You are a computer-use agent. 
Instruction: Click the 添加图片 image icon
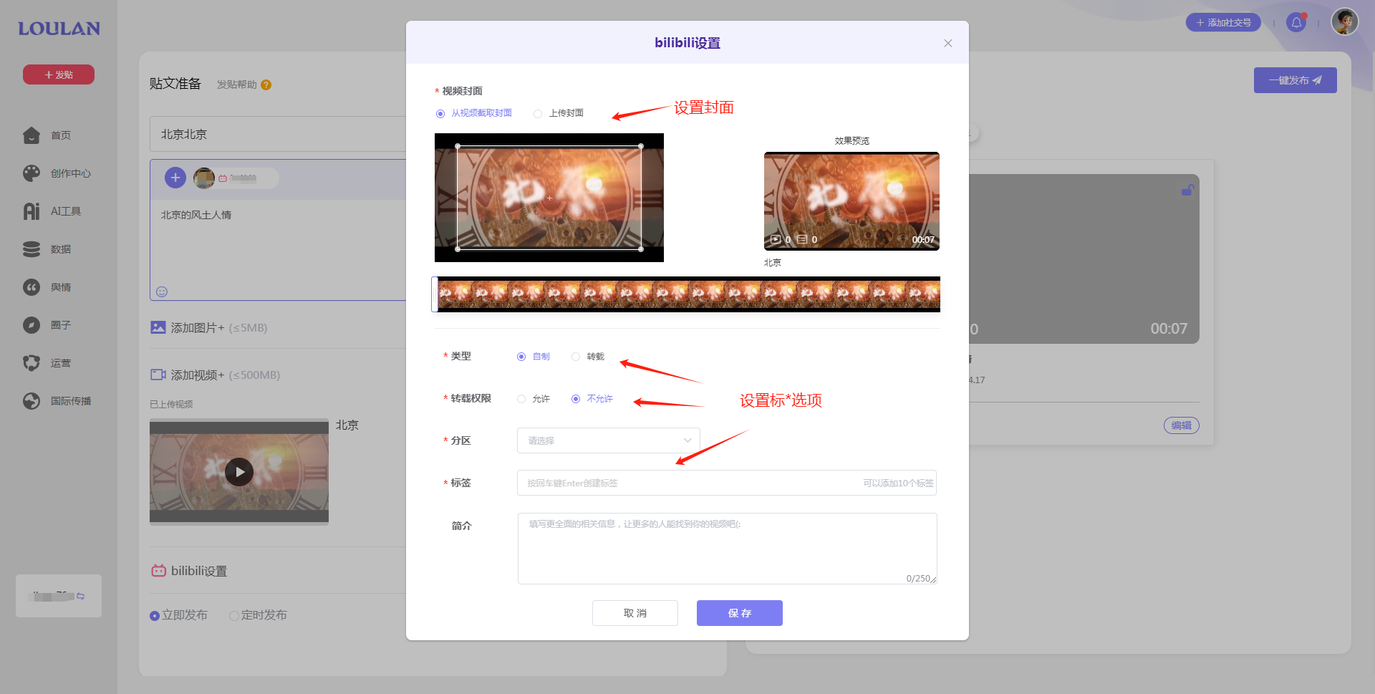158,327
